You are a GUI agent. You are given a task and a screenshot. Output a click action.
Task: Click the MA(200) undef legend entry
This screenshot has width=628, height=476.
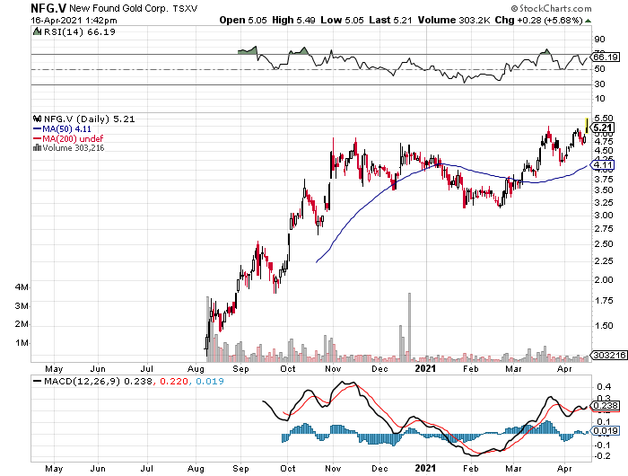68,138
